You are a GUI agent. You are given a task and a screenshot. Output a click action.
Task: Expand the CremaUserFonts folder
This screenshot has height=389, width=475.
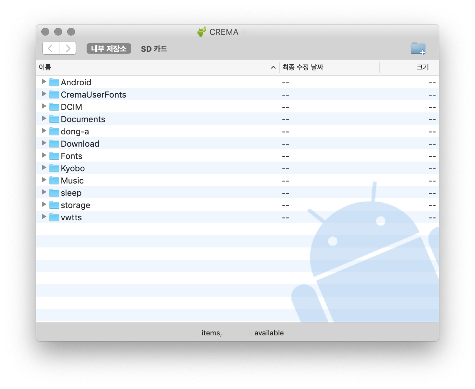point(44,94)
